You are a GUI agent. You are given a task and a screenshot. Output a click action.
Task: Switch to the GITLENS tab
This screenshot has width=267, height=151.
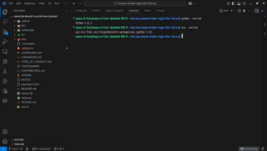coord(160,11)
